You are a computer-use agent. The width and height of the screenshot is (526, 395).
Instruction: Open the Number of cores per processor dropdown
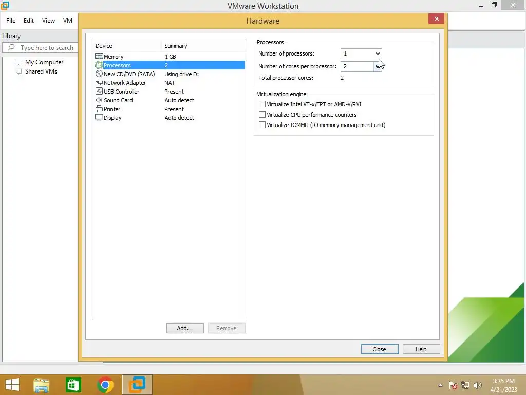click(378, 66)
